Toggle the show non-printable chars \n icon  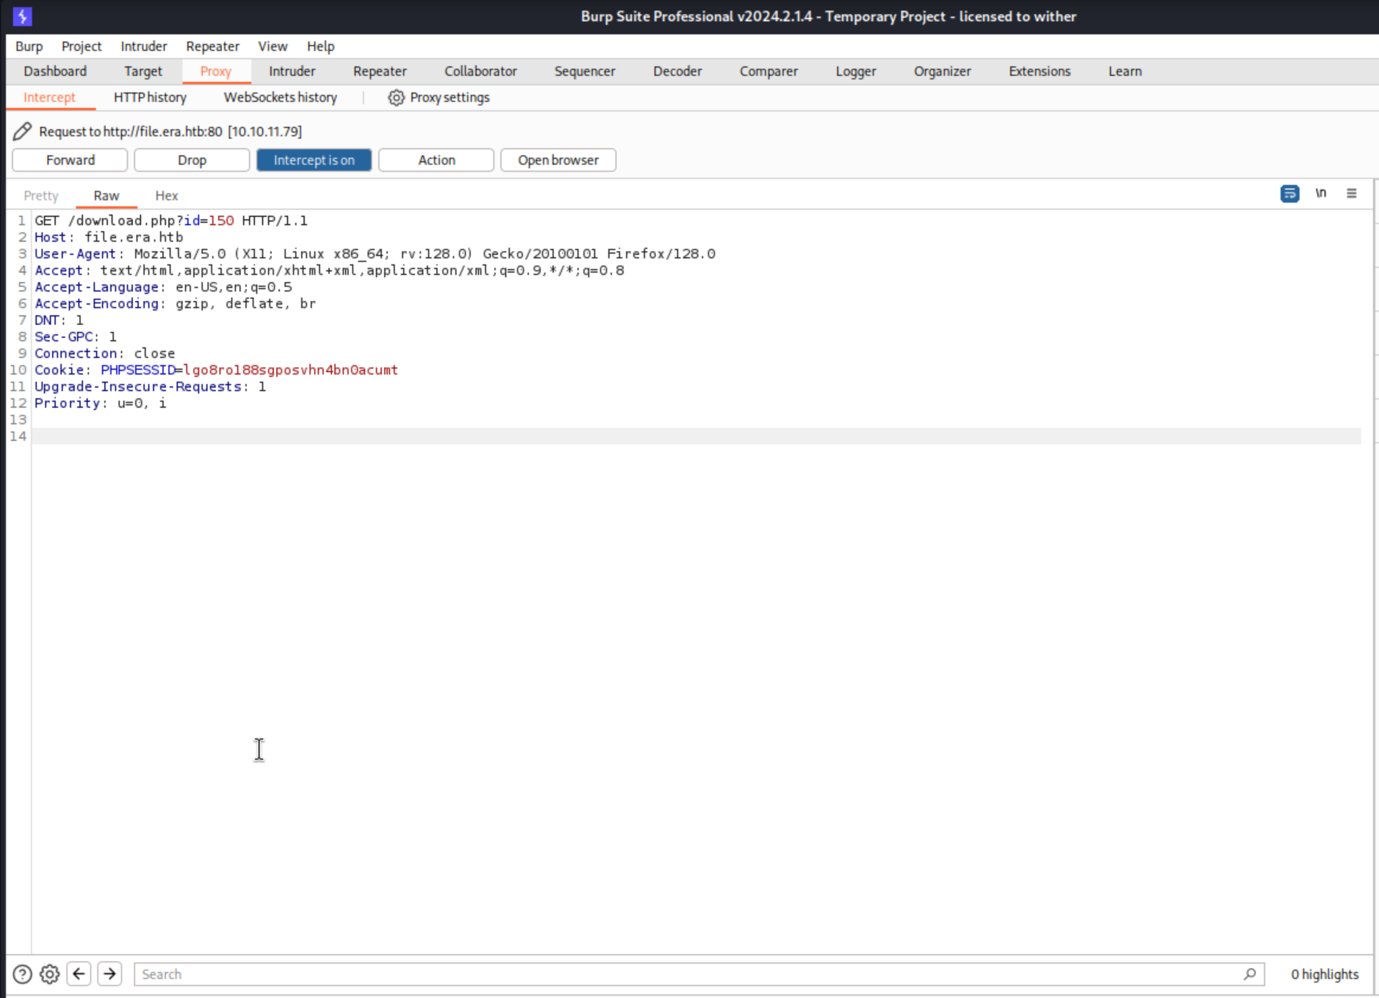[1321, 194]
